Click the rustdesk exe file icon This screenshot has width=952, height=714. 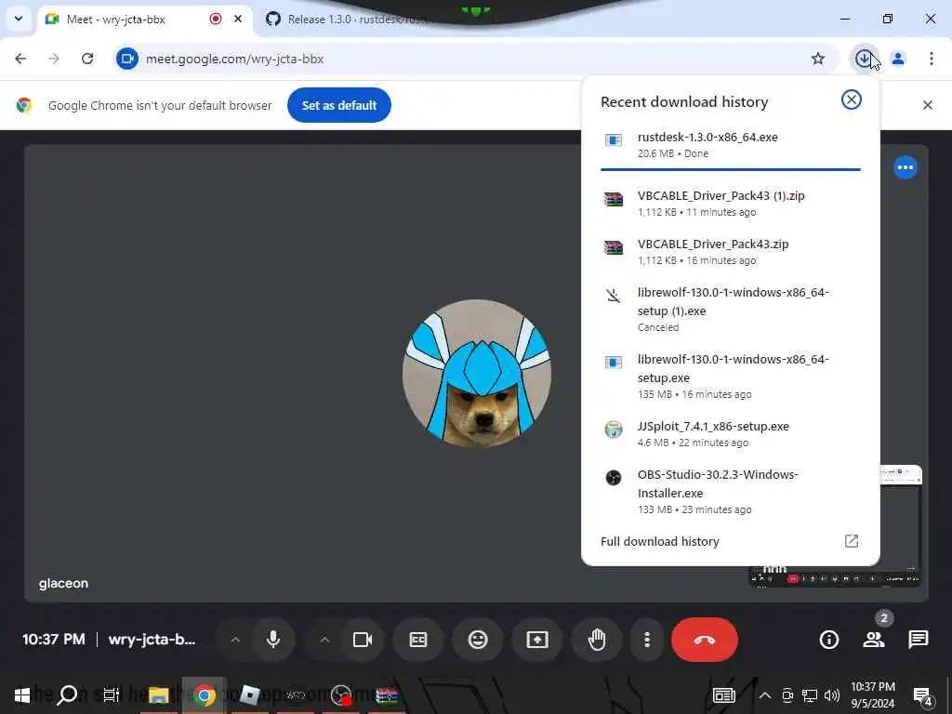[614, 140]
